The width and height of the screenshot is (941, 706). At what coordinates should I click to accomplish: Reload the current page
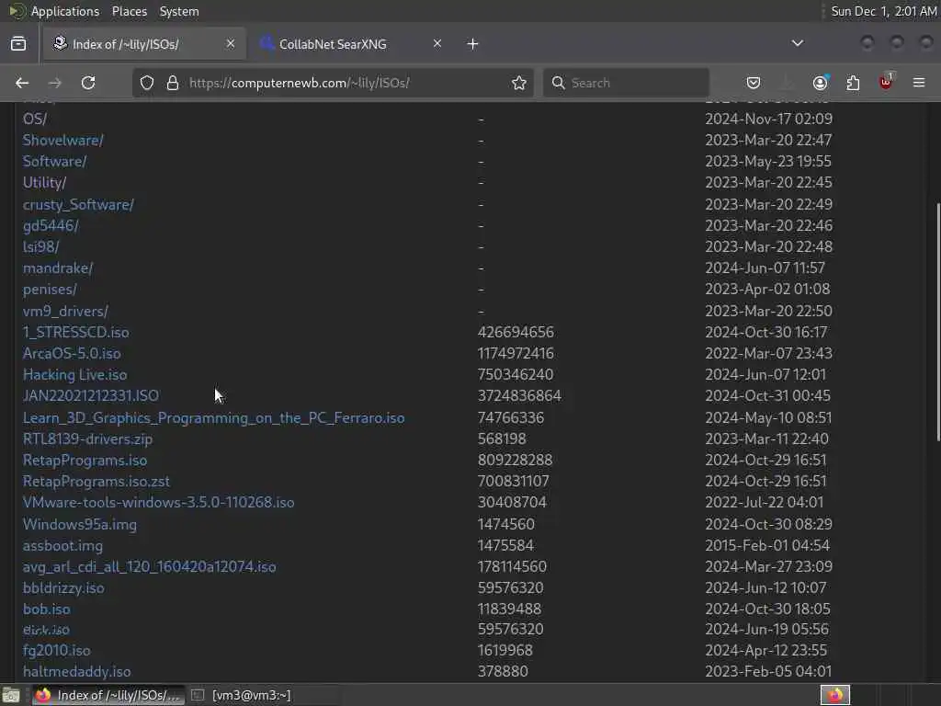(88, 83)
